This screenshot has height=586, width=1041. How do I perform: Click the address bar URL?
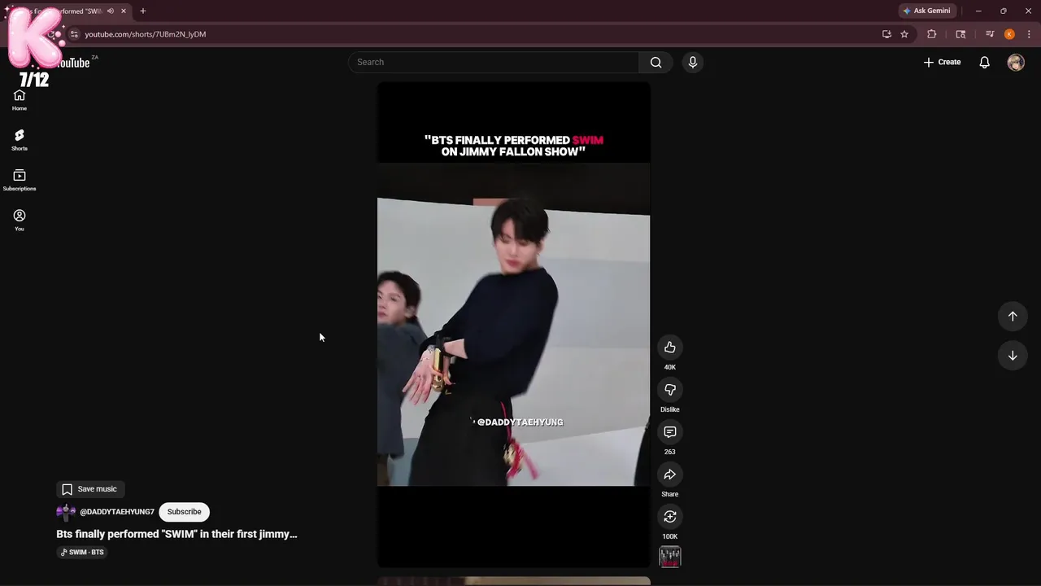click(146, 34)
